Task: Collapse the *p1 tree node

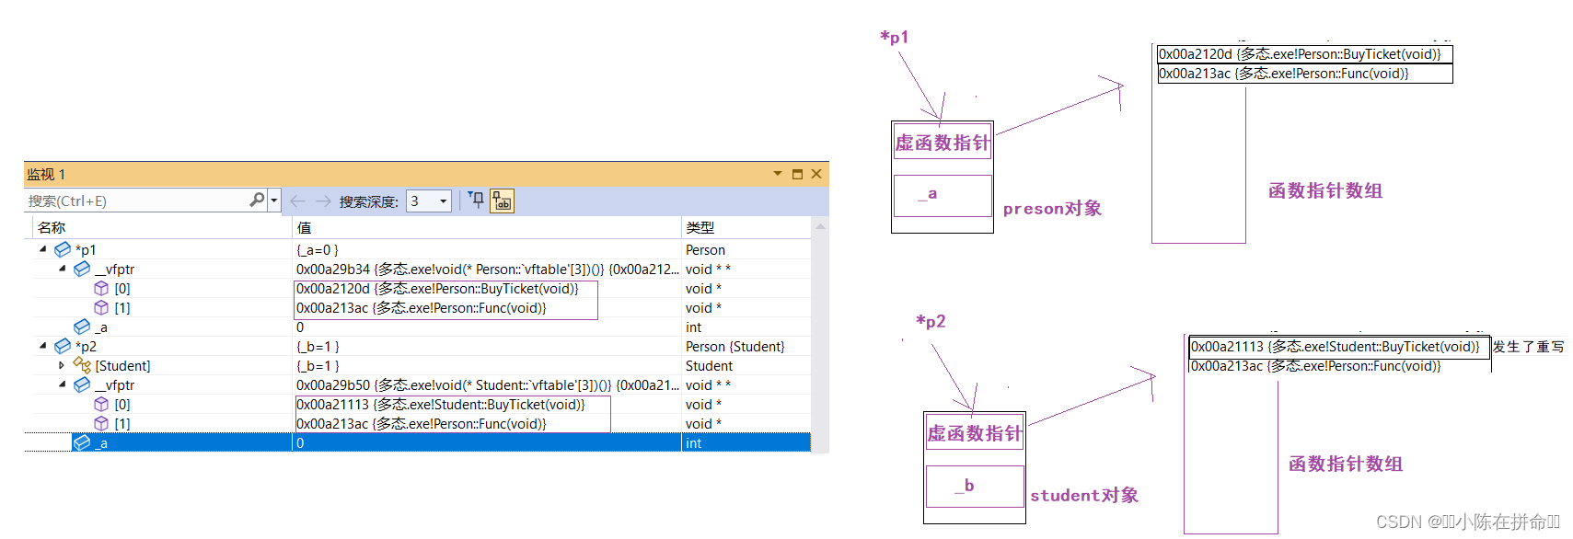Action: (43, 249)
